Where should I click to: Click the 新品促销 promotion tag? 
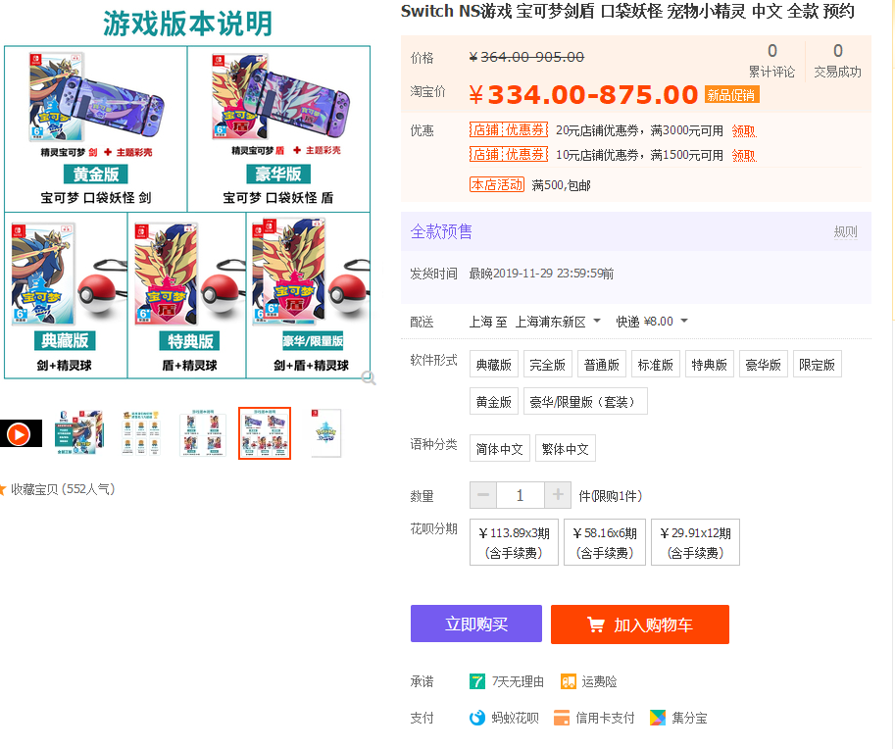731,95
